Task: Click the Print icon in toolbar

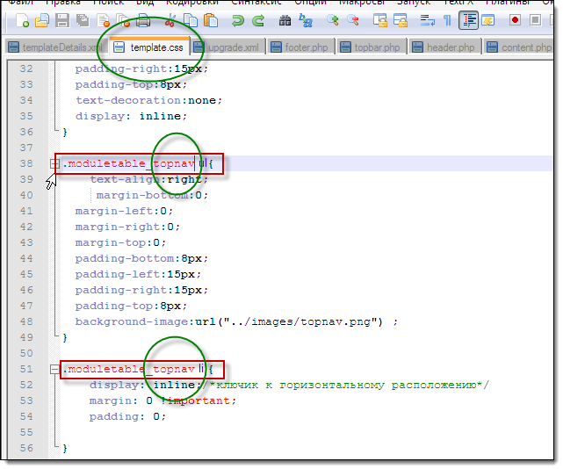Action: [x=143, y=19]
